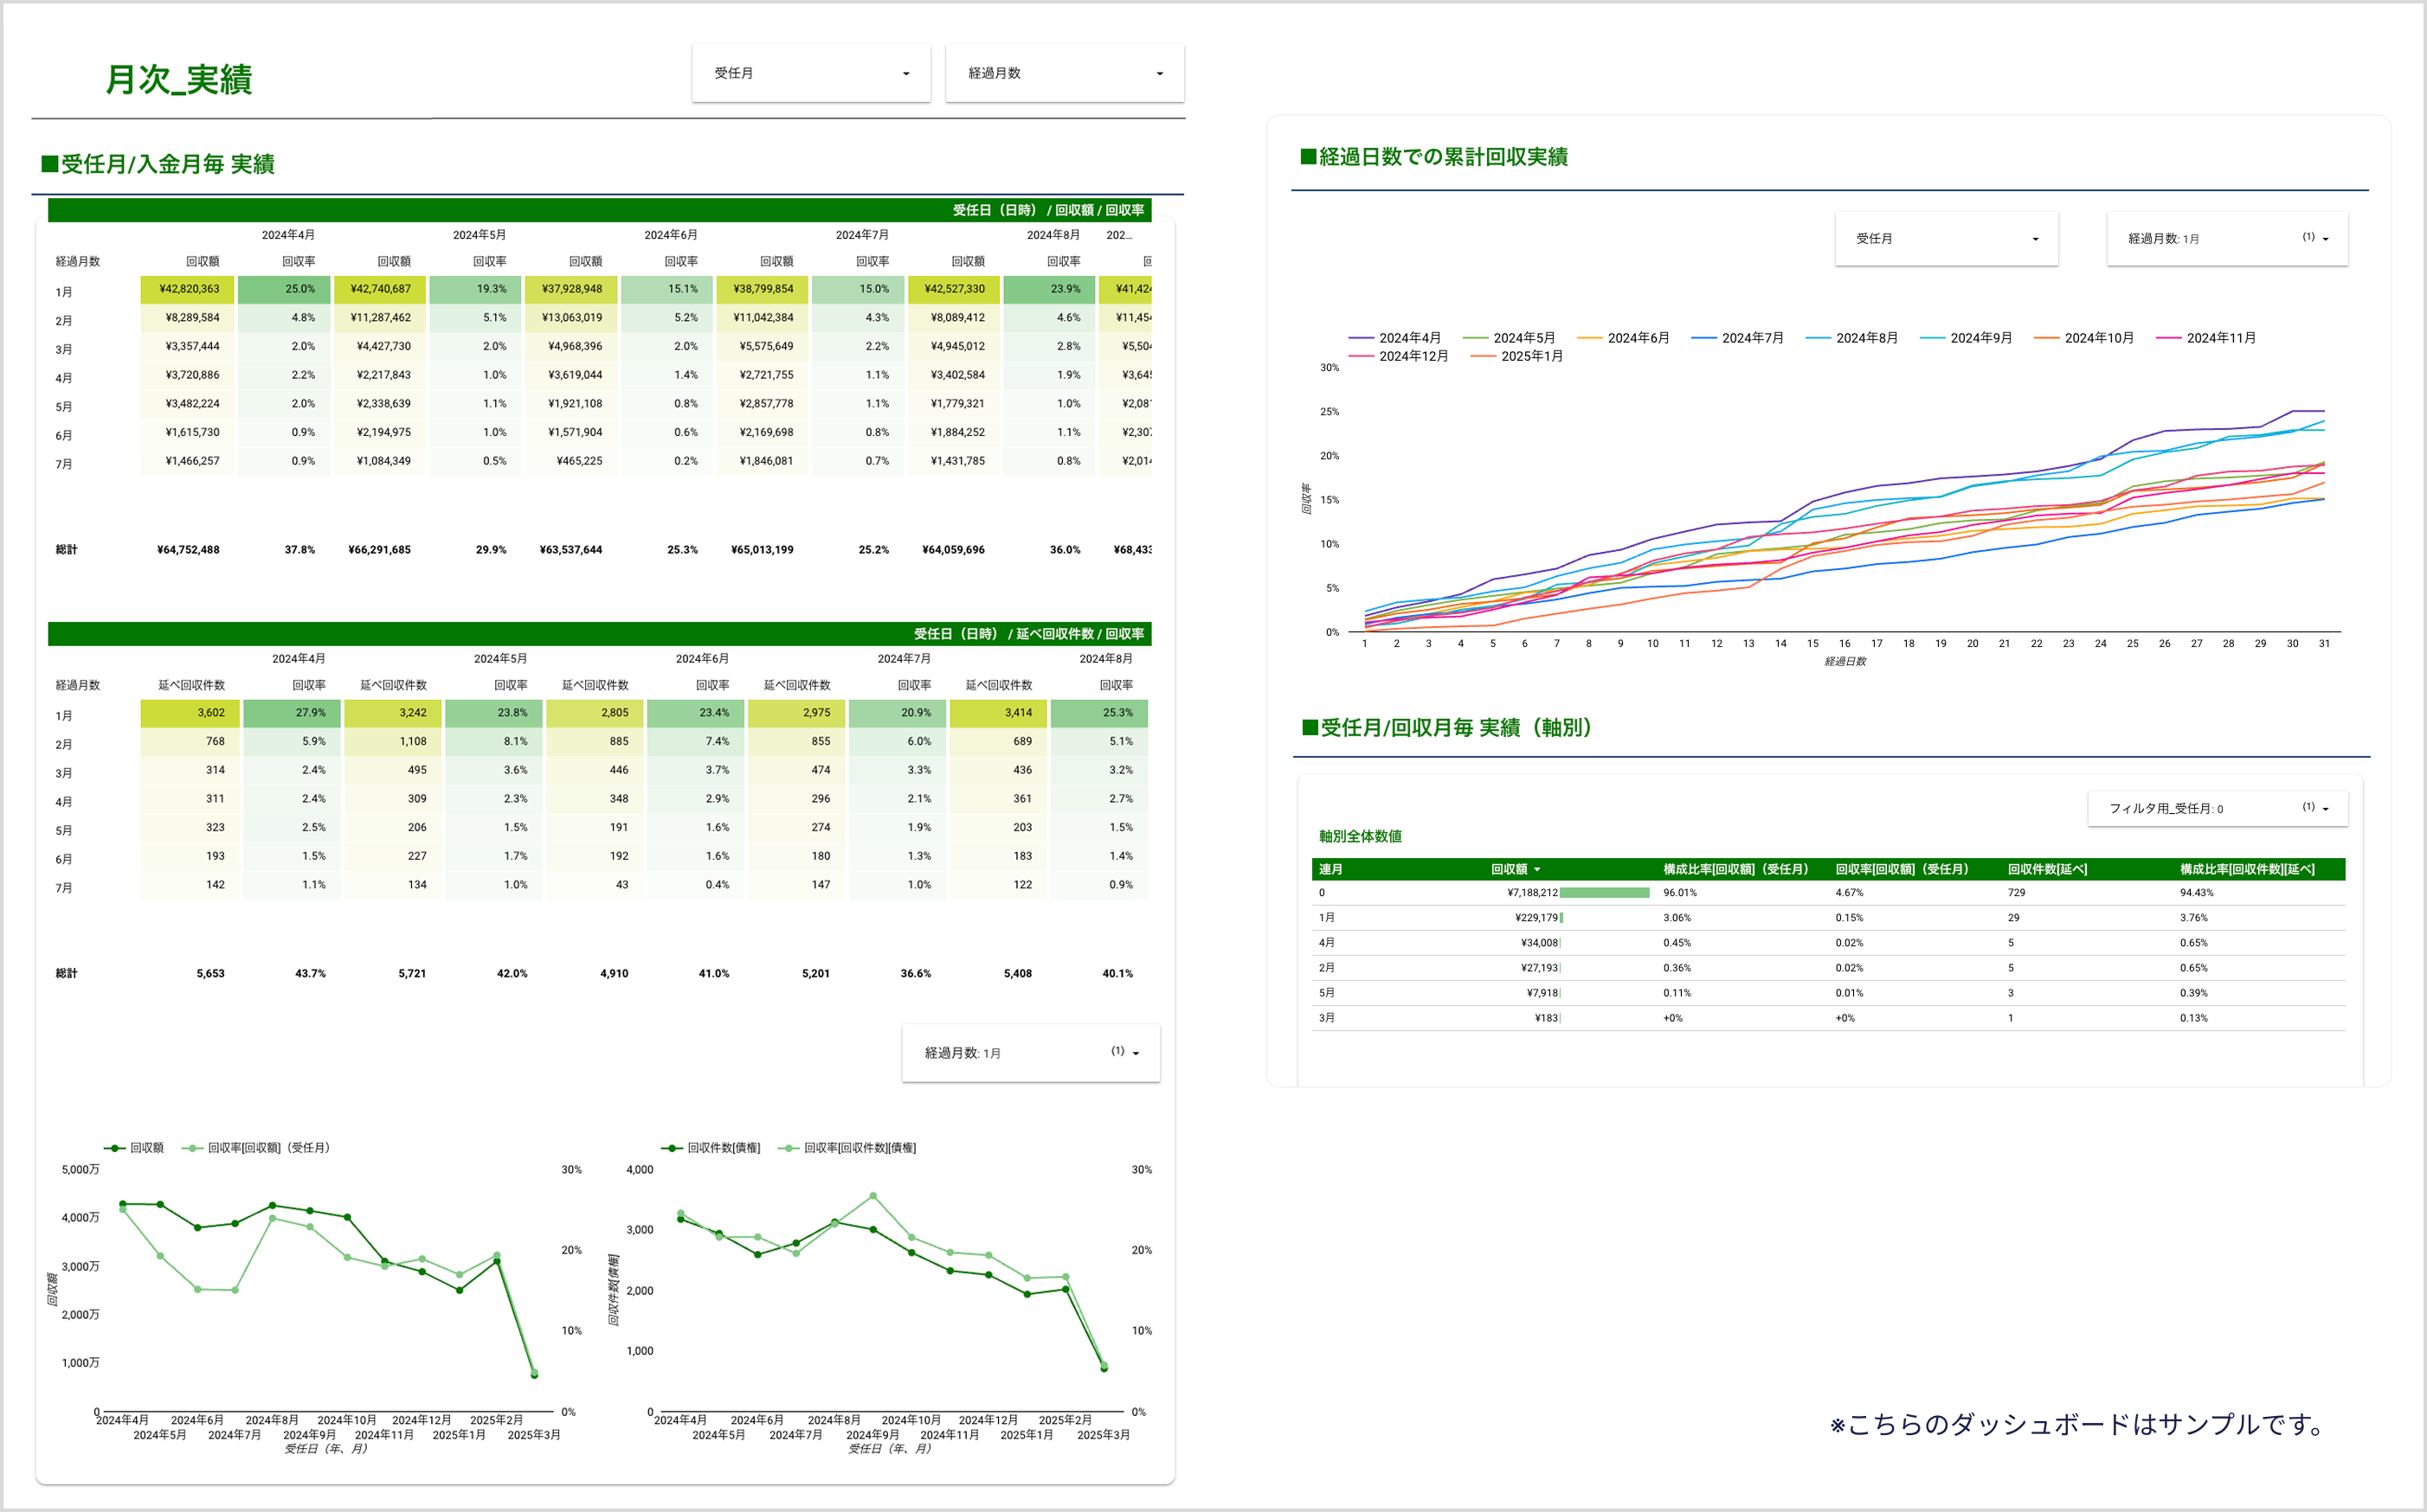Click 2024年4月 legend marker in line chart
The image size is (2427, 1512).
click(x=1362, y=339)
